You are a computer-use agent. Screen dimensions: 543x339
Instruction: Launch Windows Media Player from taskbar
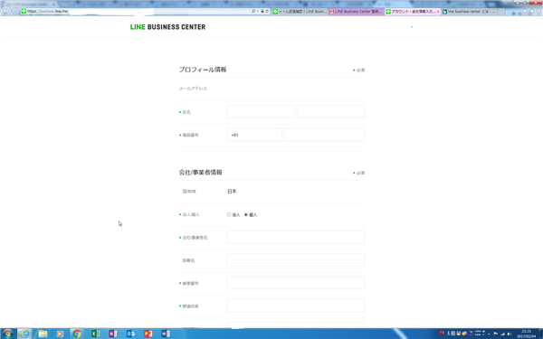click(x=60, y=334)
